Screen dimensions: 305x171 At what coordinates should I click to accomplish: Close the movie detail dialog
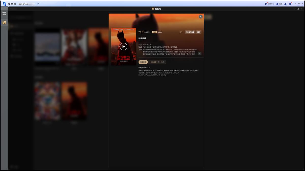click(x=201, y=17)
